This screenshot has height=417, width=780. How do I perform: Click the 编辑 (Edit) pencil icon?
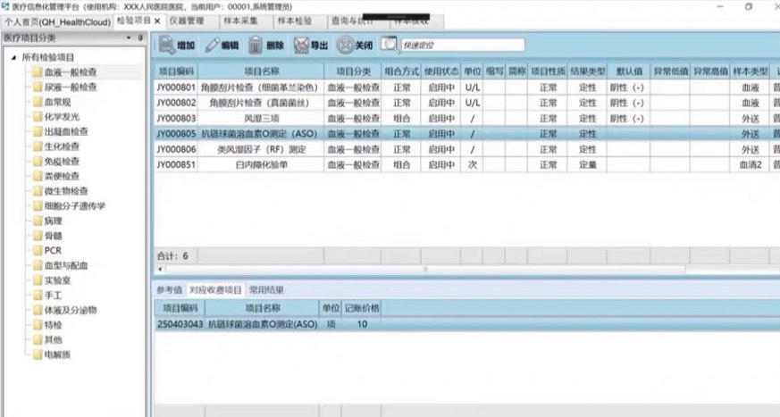[x=213, y=46]
